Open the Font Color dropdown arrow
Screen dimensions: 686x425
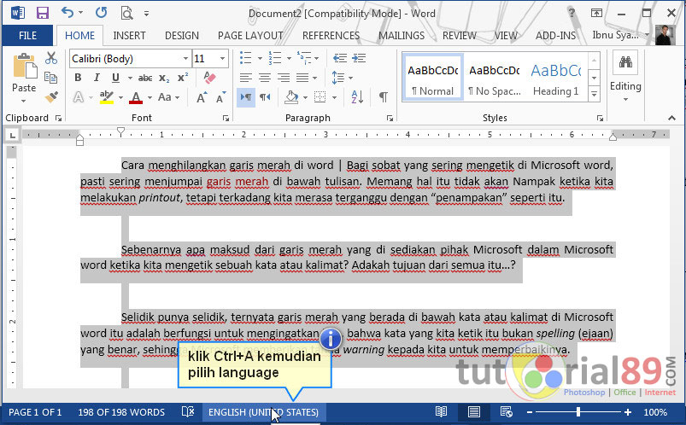pyautogui.click(x=150, y=97)
